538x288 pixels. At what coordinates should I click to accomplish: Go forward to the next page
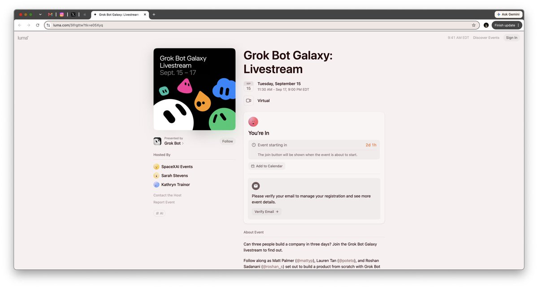28,25
